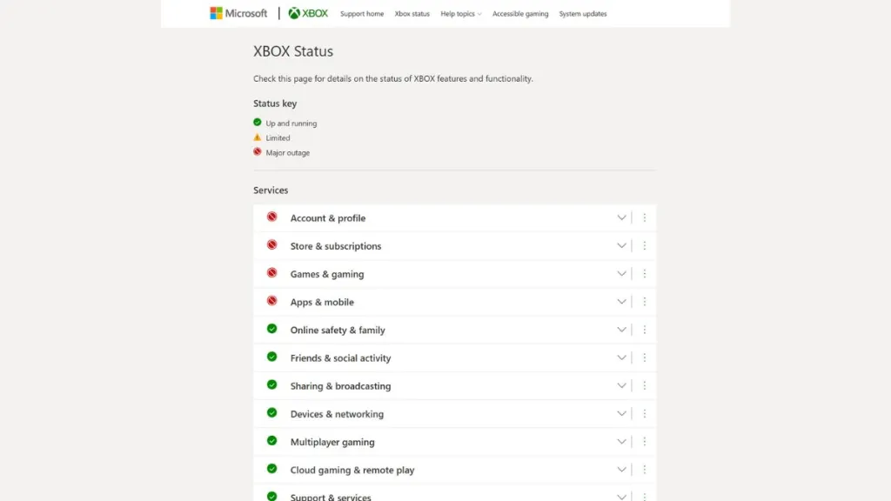Screen dimensions: 891x501
Task: Click the Major outage legend icon
Action: [258, 151]
